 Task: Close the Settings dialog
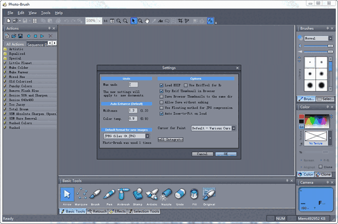pyautogui.click(x=237, y=68)
